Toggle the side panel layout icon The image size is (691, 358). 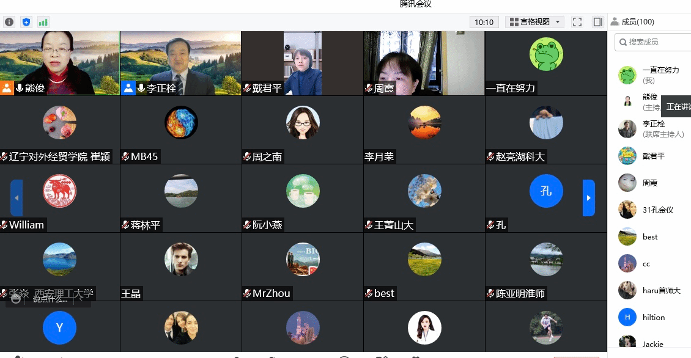597,22
